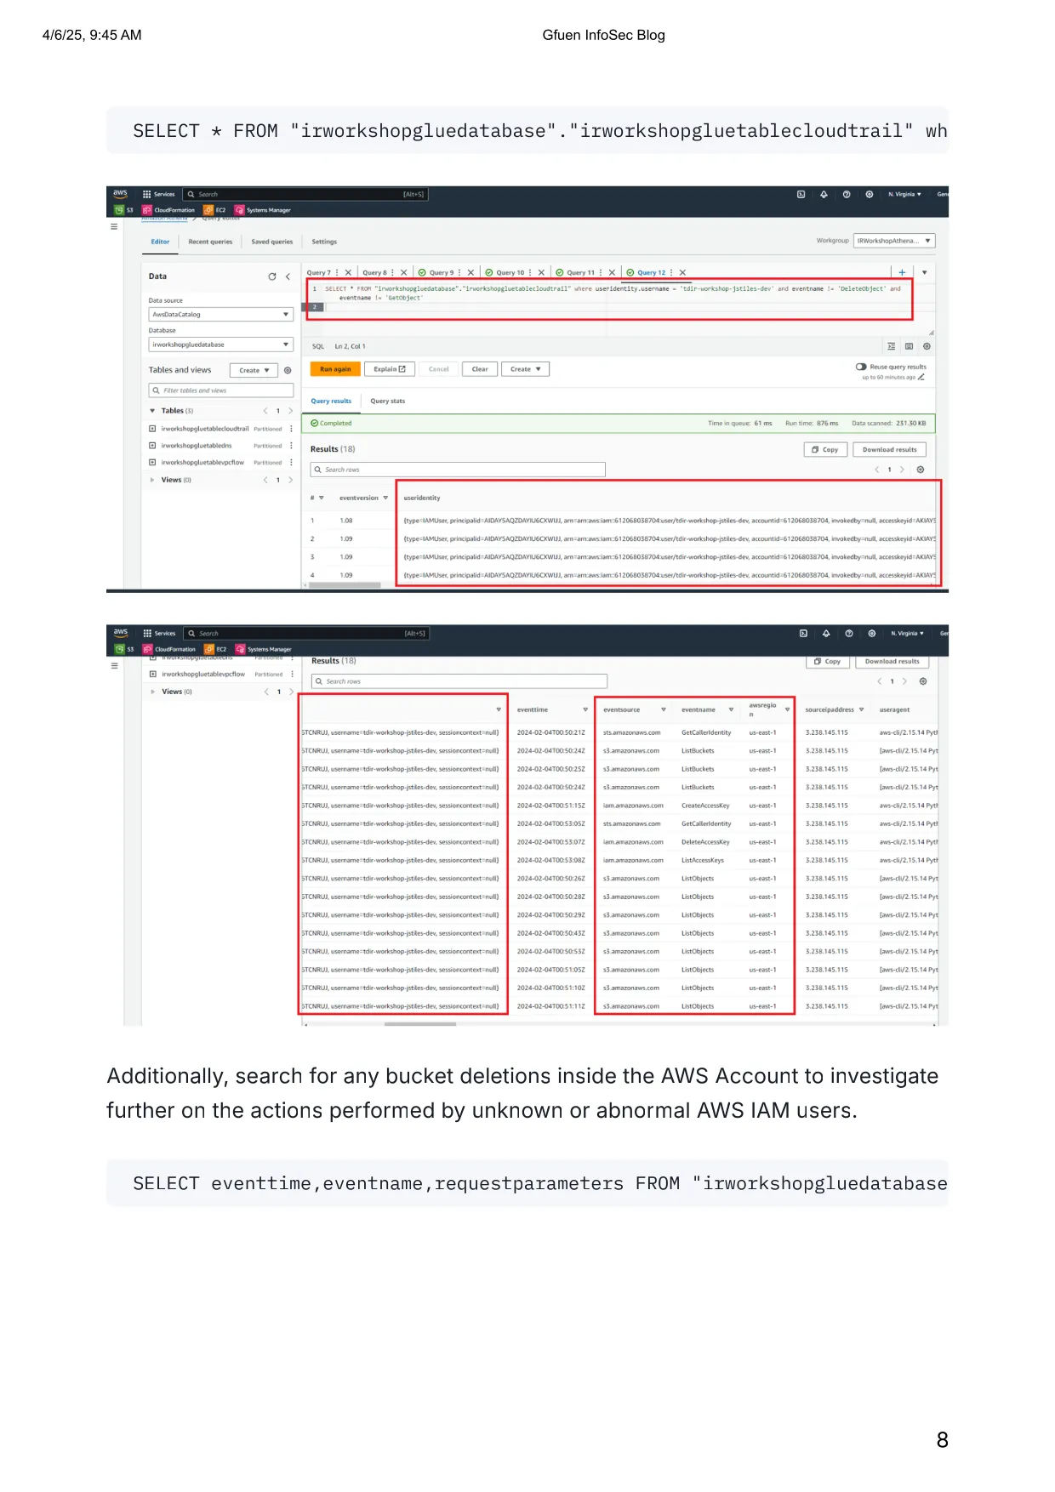Image resolution: width=1055 pixels, height=1492 pixels.
Task: Click Download results in the eventtime results screenshot
Action: coord(892,661)
